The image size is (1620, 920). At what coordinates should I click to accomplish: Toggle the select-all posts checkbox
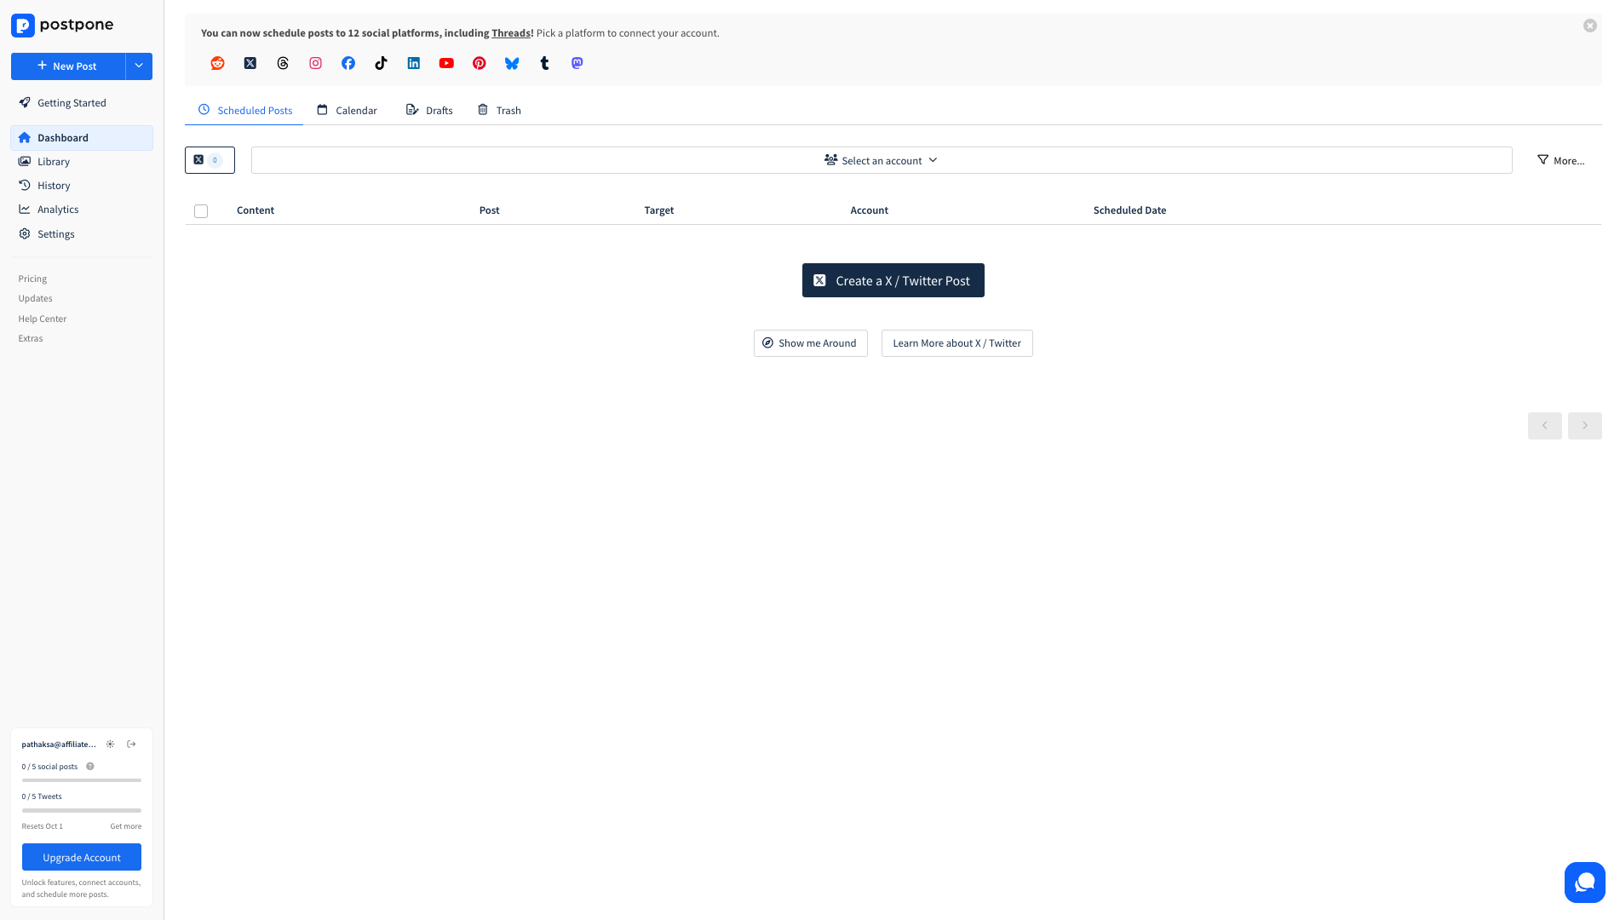pos(201,211)
